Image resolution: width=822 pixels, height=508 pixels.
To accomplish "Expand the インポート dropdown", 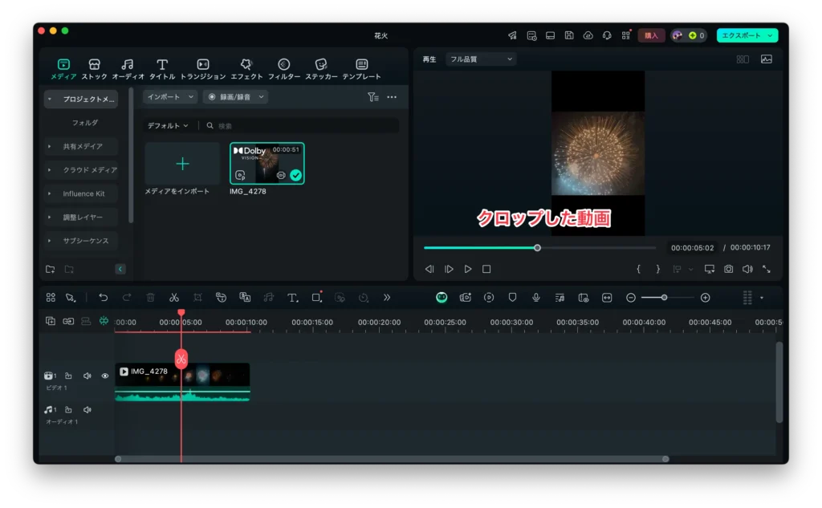I will [170, 97].
